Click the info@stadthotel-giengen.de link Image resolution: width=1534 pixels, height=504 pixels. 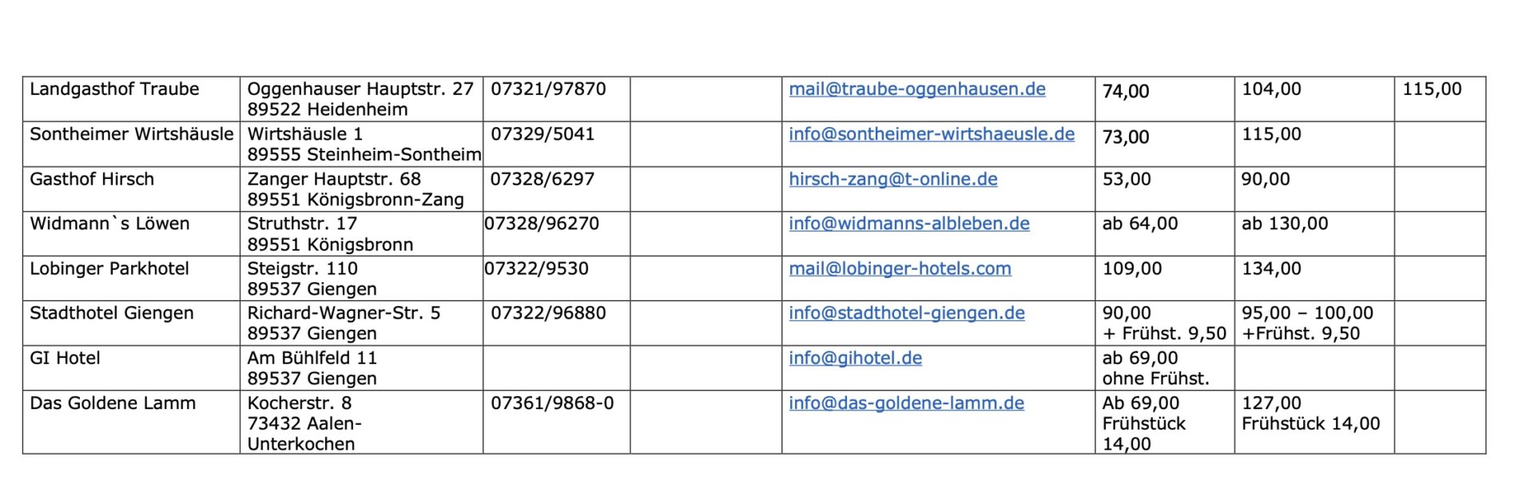coord(906,313)
